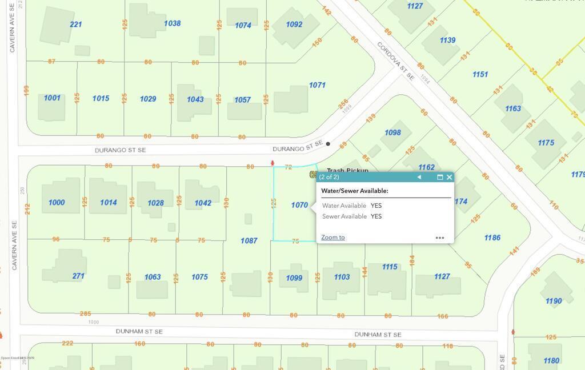The image size is (585, 370).
Task: Click parcel label 271
Action: pyautogui.click(x=78, y=276)
